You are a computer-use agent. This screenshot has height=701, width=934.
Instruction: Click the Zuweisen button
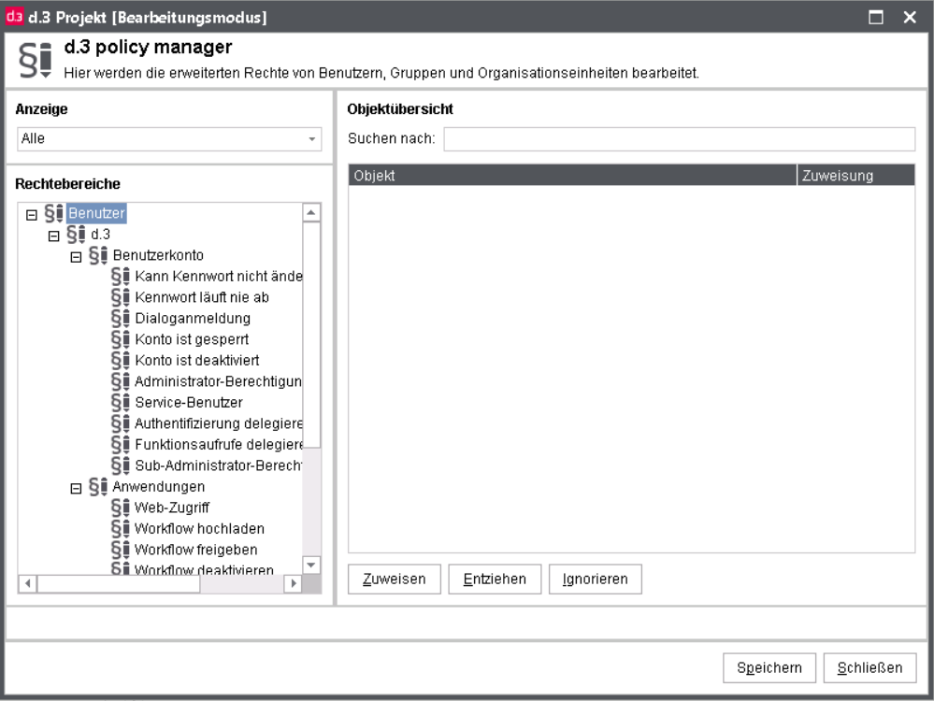click(395, 579)
